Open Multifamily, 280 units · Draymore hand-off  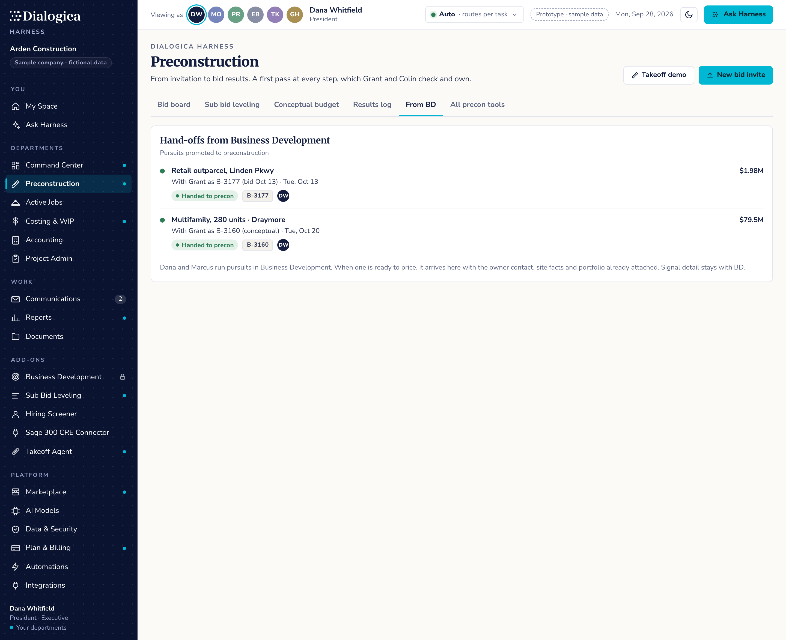462,233
